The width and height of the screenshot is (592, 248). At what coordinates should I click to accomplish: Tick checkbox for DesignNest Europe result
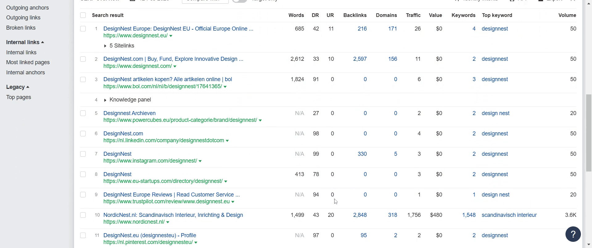pos(83,29)
